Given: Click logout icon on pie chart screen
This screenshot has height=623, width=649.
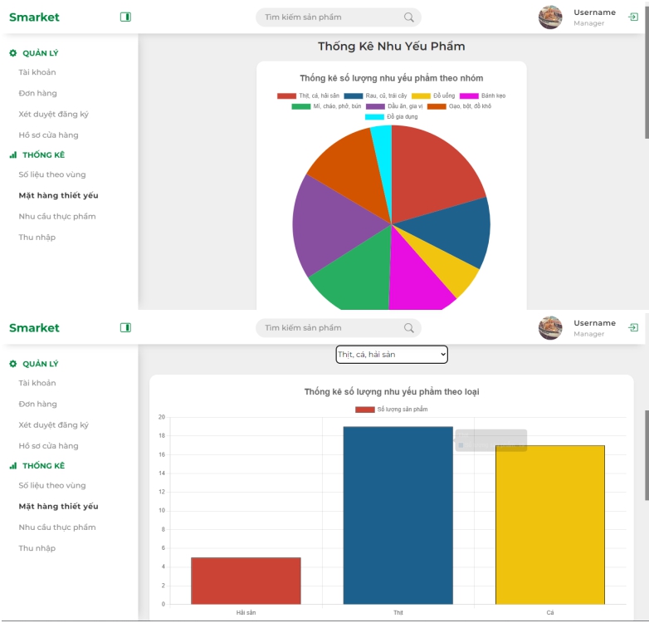Looking at the screenshot, I should coord(633,17).
